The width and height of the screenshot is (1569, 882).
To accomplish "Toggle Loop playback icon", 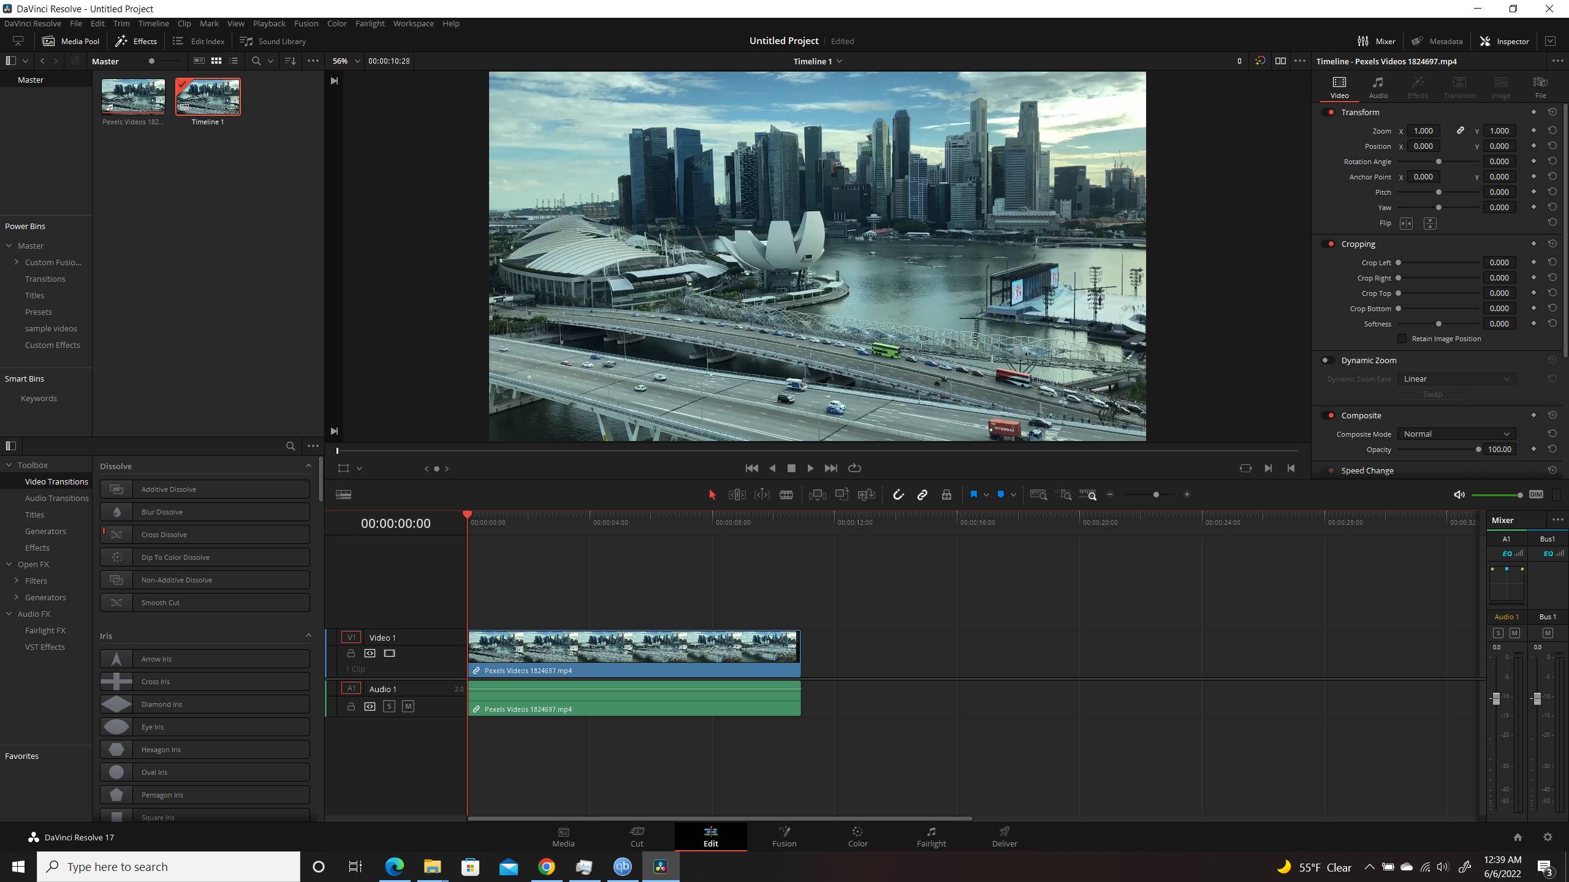I will [x=854, y=469].
